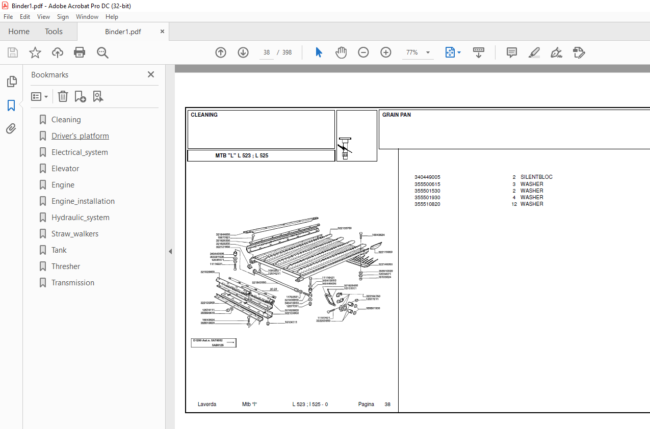Click the page number input field

(x=267, y=52)
